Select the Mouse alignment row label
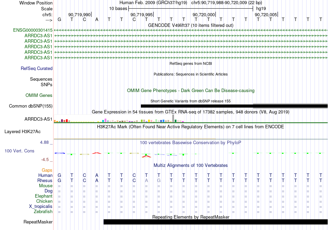This screenshot has height=230, width=328. [46, 186]
